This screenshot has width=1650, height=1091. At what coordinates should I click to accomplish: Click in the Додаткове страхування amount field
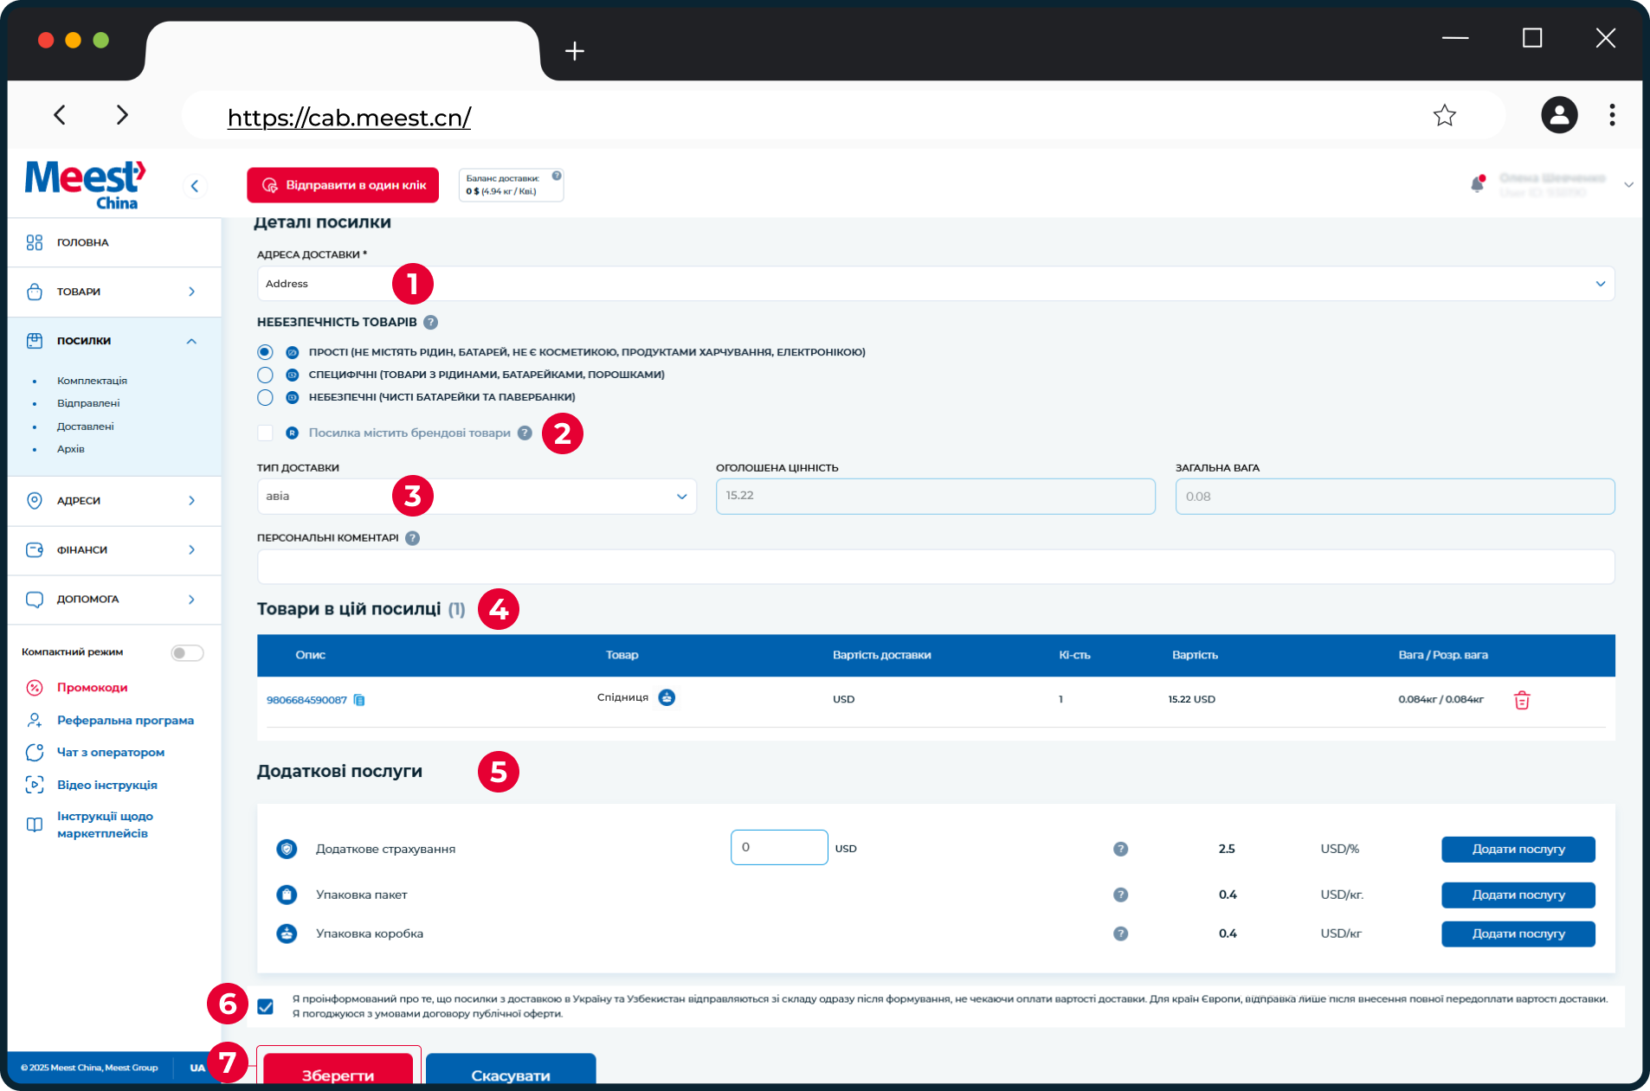(x=779, y=848)
